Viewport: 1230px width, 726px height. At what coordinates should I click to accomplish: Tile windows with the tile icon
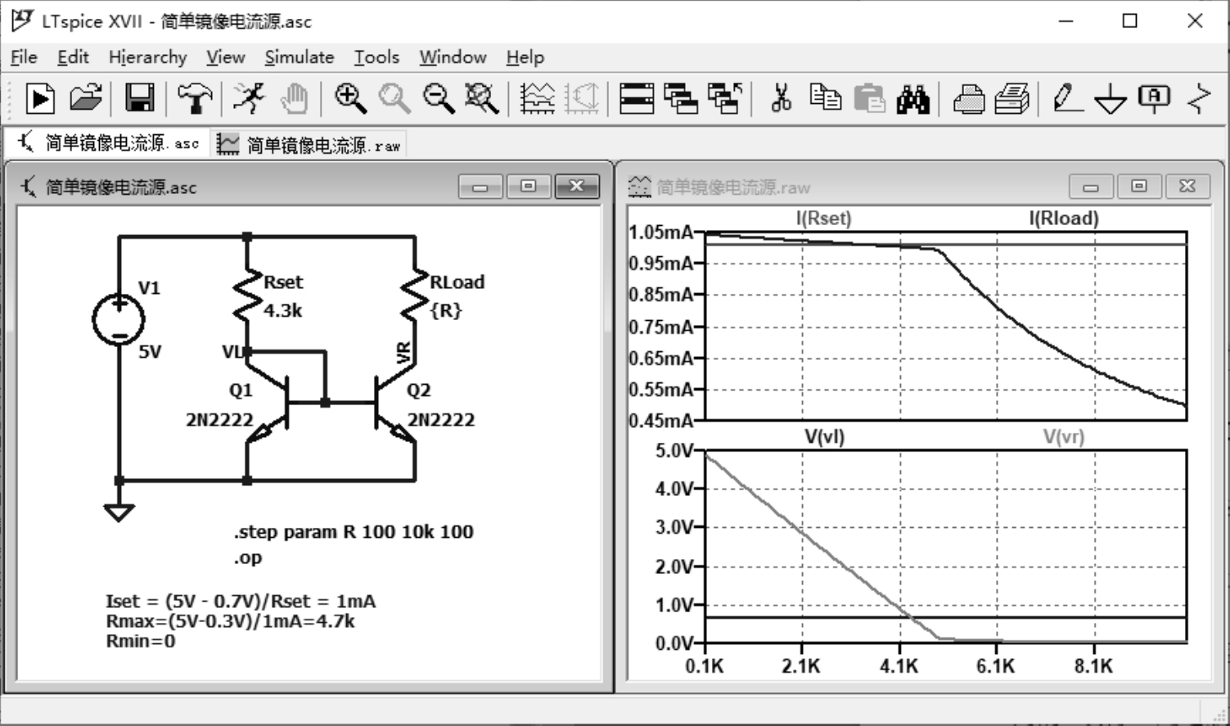pyautogui.click(x=637, y=99)
